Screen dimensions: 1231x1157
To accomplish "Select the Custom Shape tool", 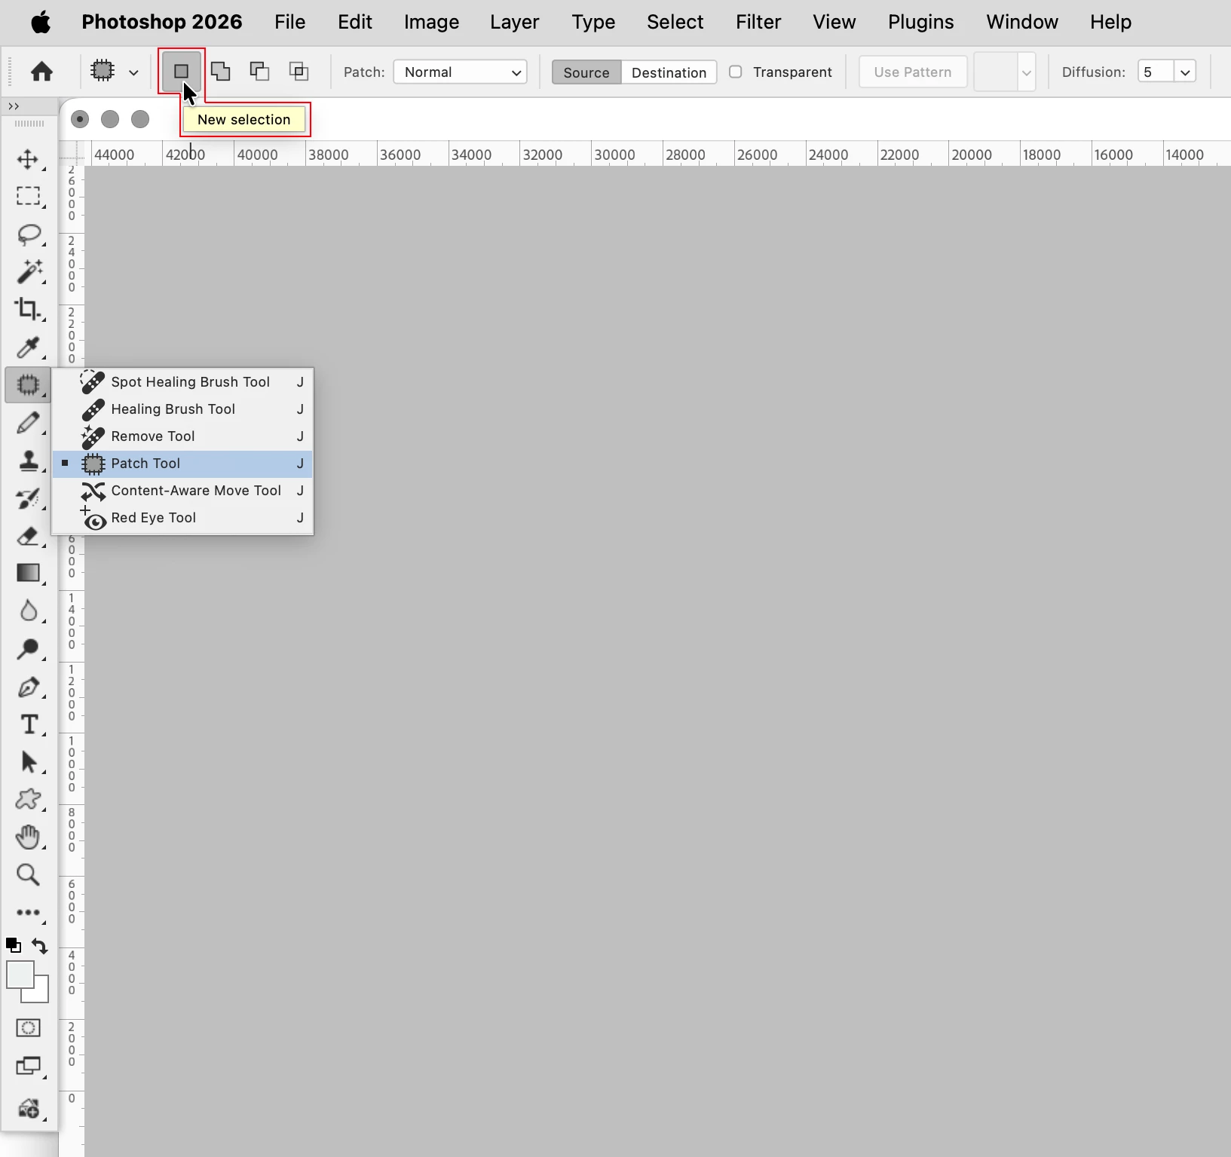I will click(x=29, y=799).
